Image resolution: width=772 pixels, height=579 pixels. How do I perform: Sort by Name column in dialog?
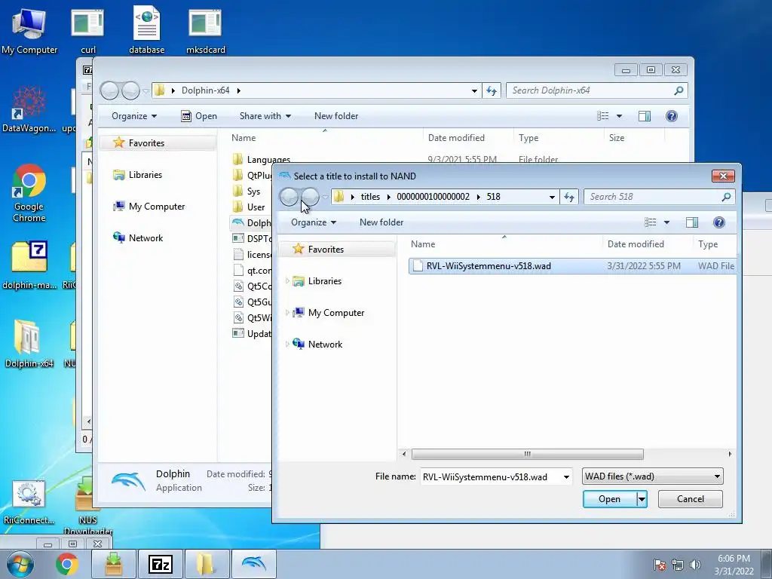tap(504, 244)
